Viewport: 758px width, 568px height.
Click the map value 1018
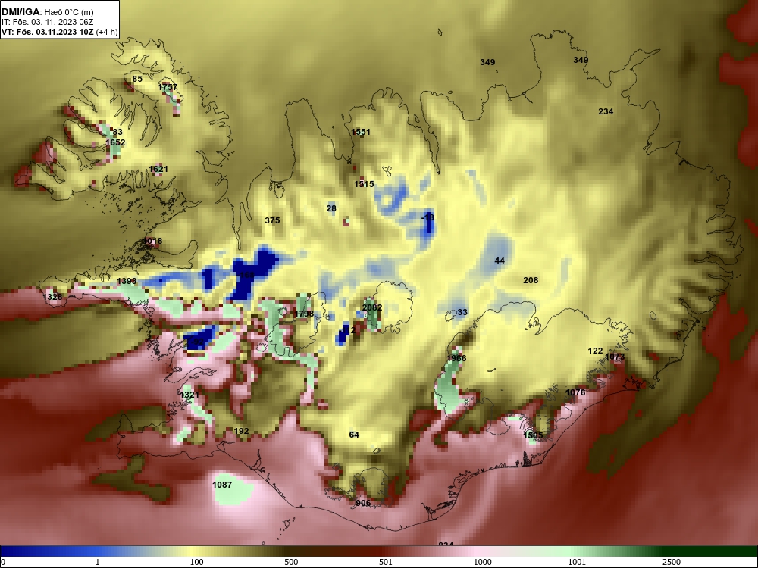coord(153,241)
